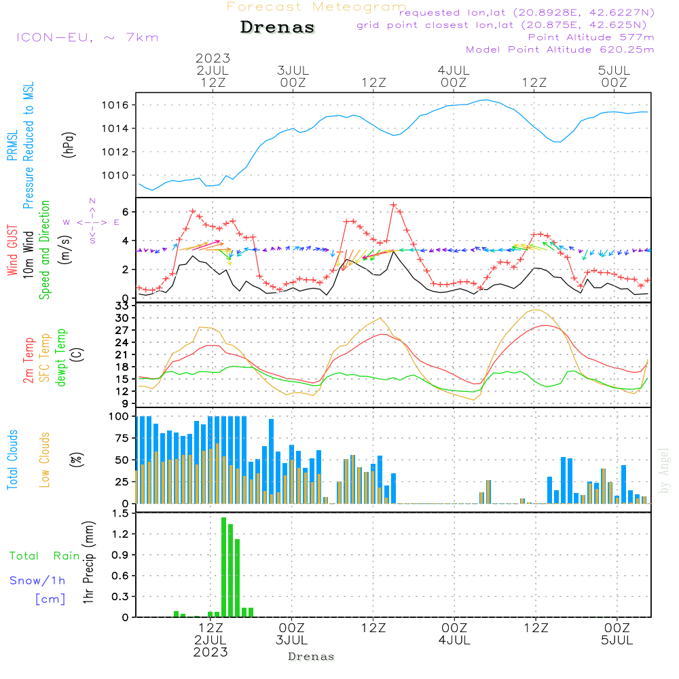The width and height of the screenshot is (679, 679).
Task: Click the grid point closest lon,lat line
Action: click(502, 25)
